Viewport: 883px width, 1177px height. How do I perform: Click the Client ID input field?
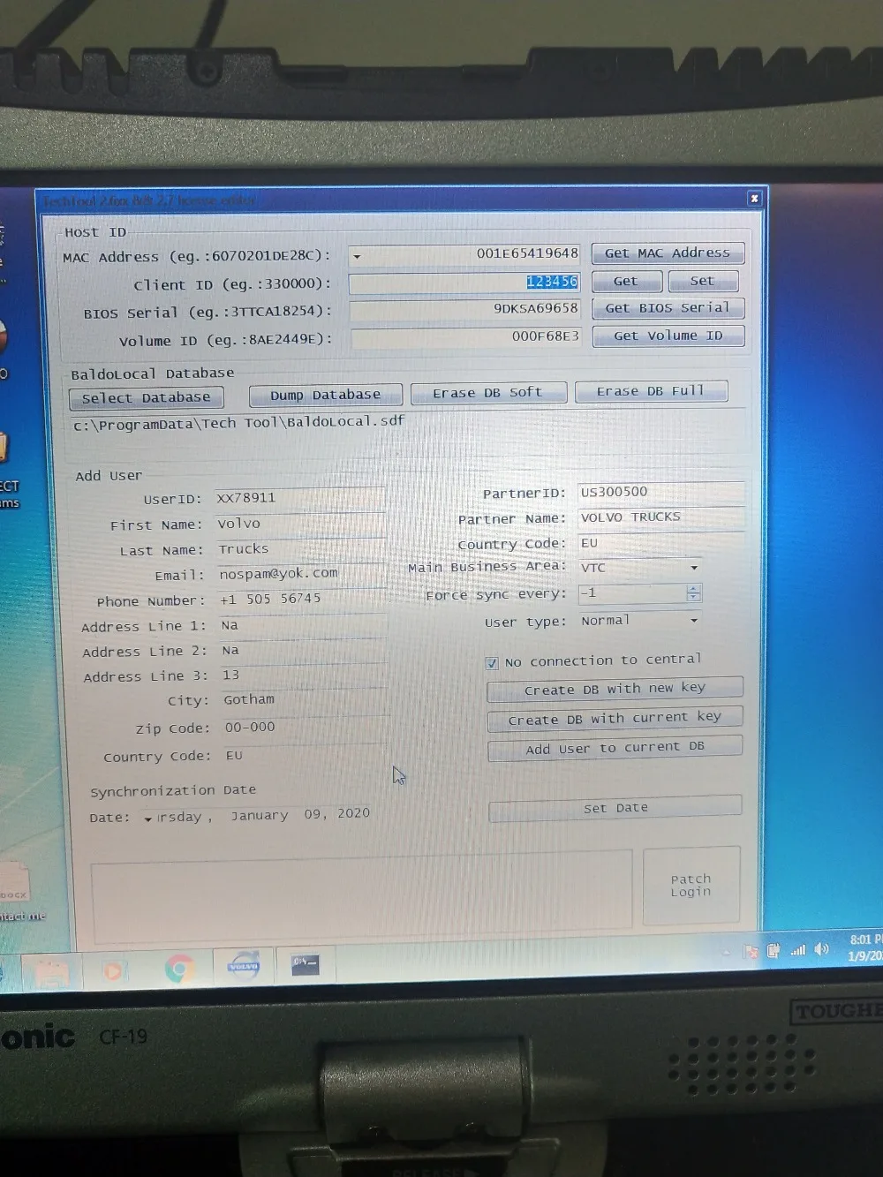tap(464, 283)
